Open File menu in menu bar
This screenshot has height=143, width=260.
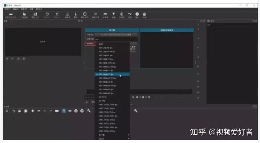[x=7, y=9]
